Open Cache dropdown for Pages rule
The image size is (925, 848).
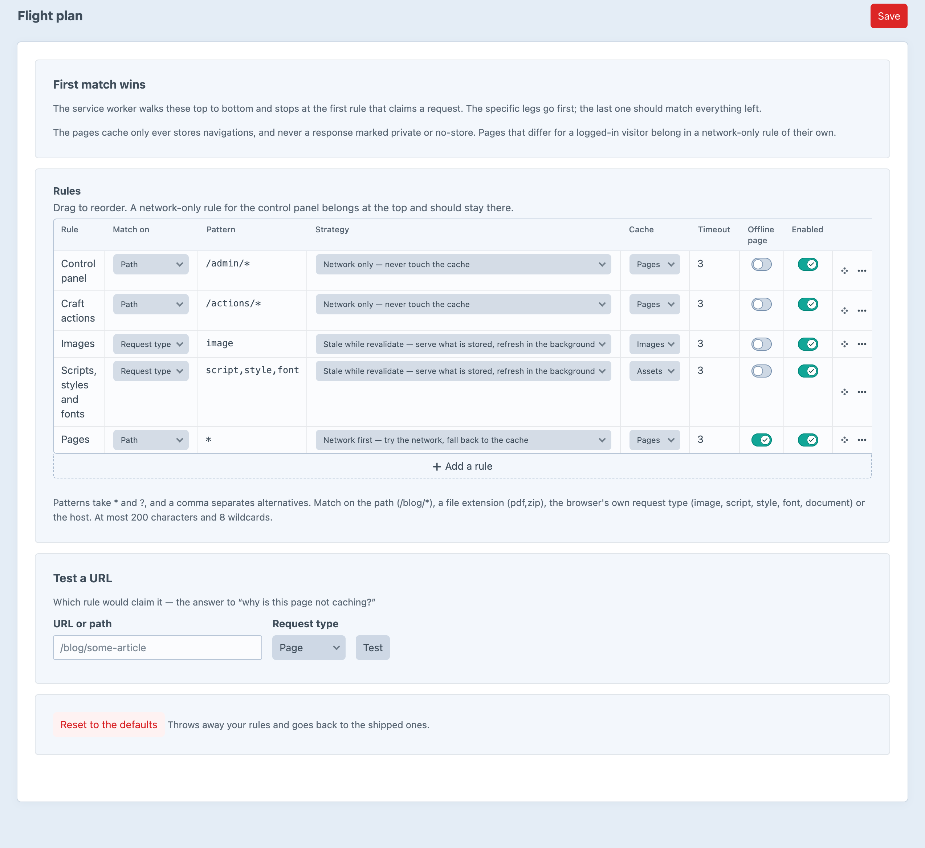(x=654, y=440)
